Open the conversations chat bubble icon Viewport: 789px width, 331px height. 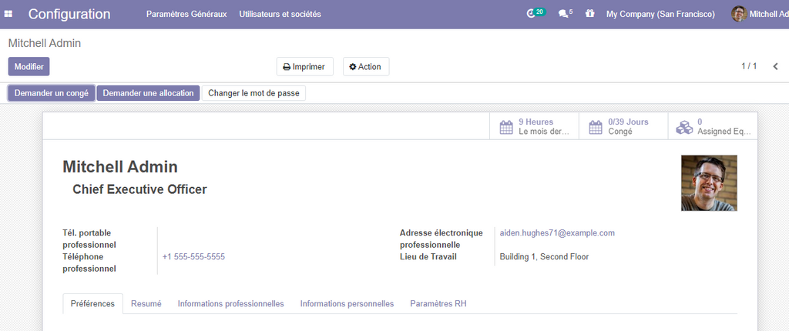click(x=563, y=14)
